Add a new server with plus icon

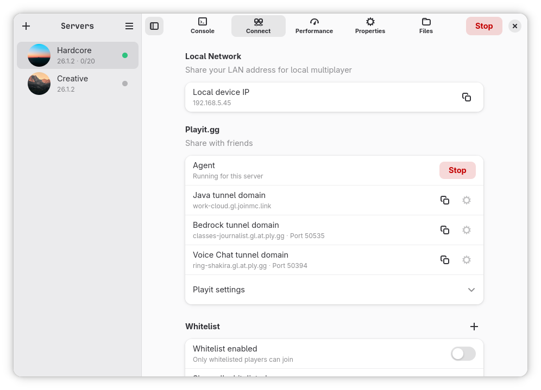26,26
